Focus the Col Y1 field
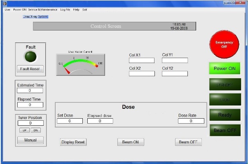 pyautogui.click(x=175, y=61)
